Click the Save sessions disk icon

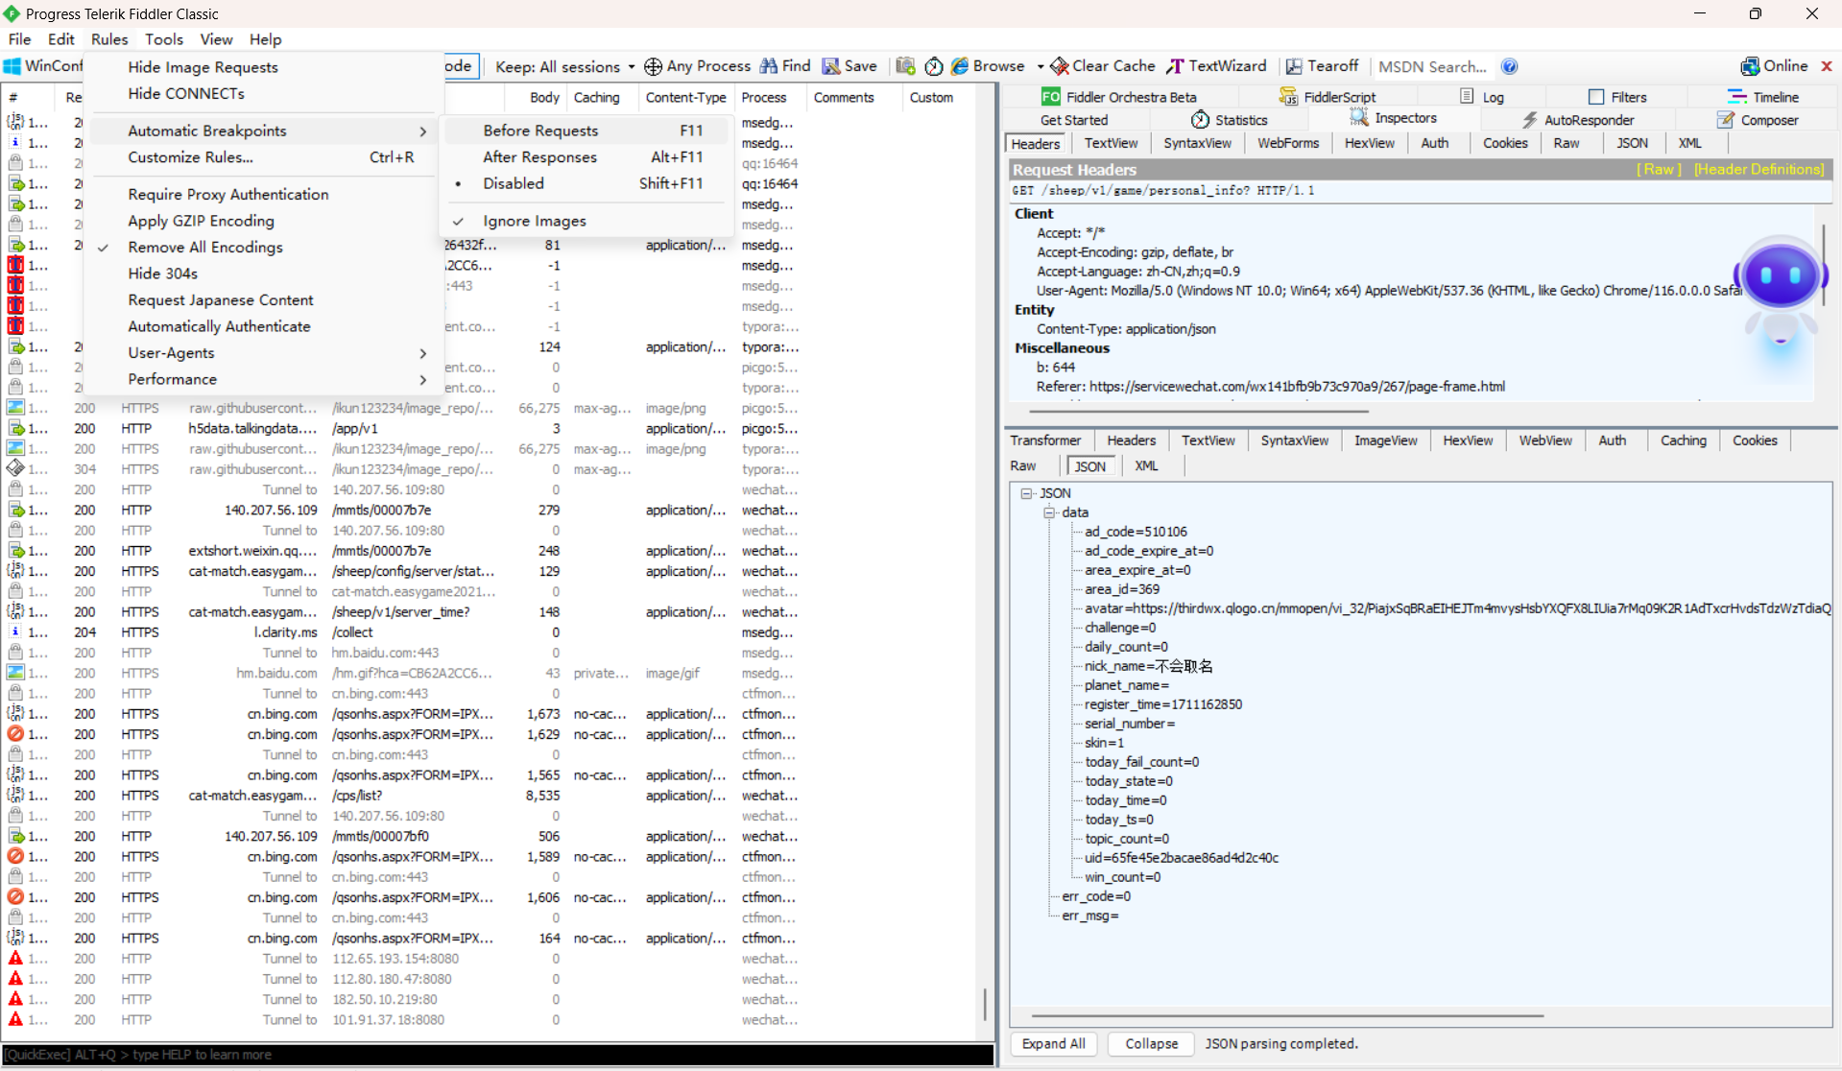tap(831, 66)
